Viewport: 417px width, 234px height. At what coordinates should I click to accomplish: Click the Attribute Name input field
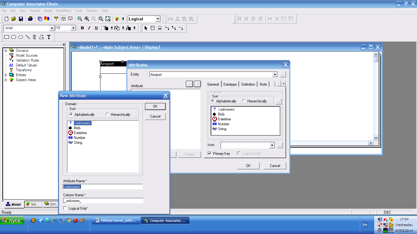(x=103, y=187)
